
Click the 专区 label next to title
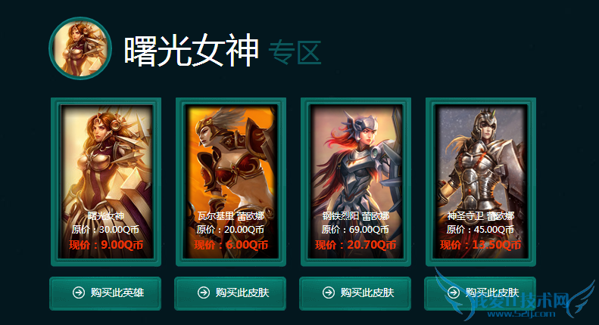tap(295, 53)
